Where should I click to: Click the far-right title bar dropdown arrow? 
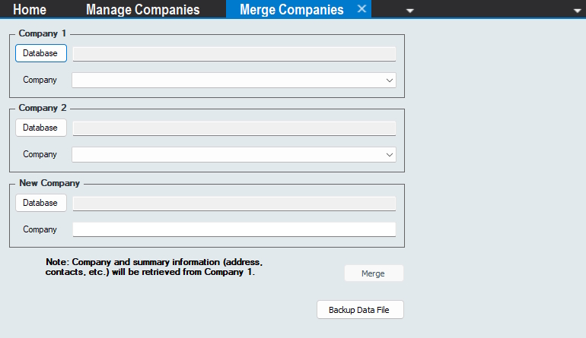coord(577,11)
